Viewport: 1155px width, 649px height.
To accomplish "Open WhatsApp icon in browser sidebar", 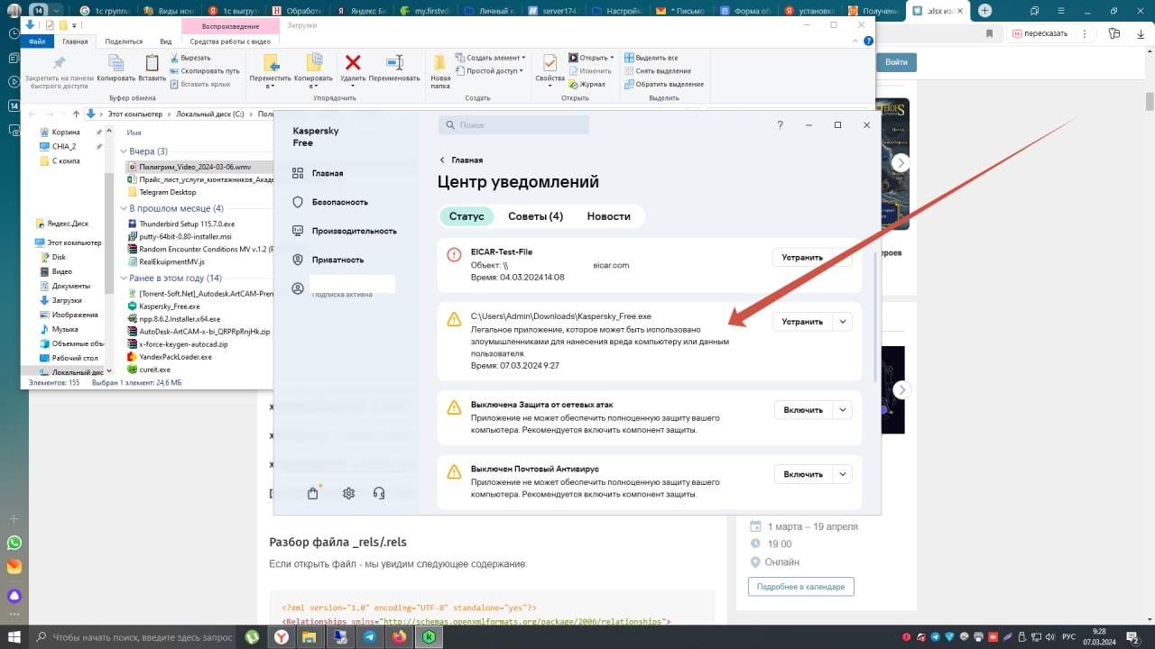I will (14, 543).
